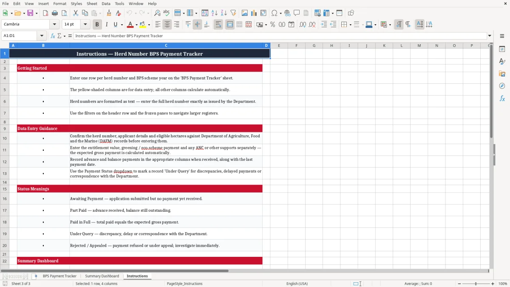Click the Function Wizard fx icon
Screen dimensions: 510x287
tap(53, 36)
